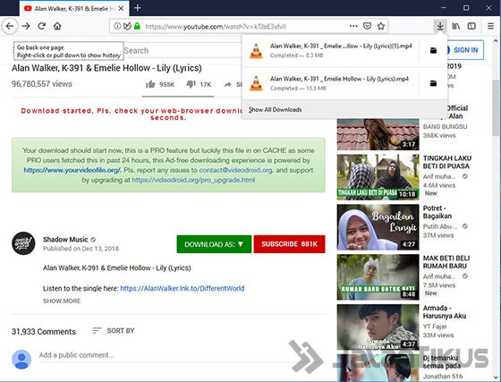
Task: Click Shadow Music channel name
Action: pyautogui.click(x=65, y=240)
